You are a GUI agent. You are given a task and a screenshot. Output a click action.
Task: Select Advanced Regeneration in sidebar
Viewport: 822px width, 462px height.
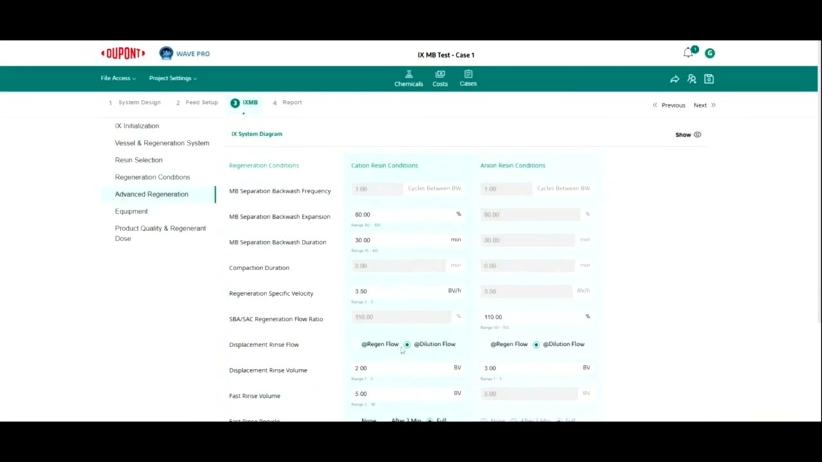coord(152,194)
